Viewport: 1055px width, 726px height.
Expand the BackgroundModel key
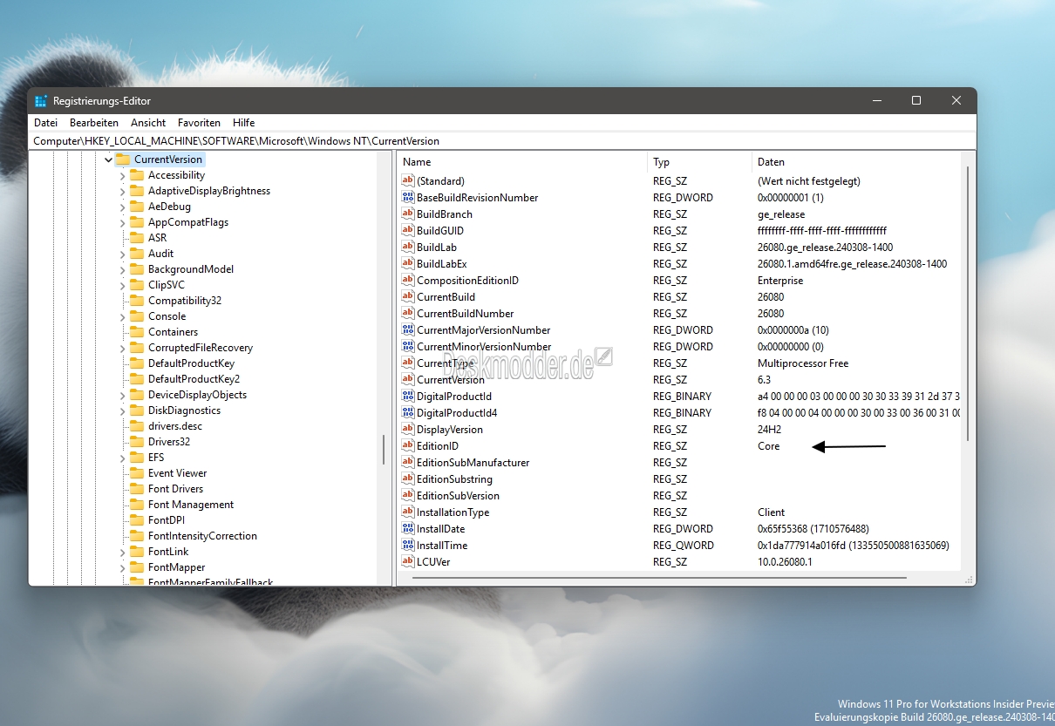pyautogui.click(x=123, y=269)
